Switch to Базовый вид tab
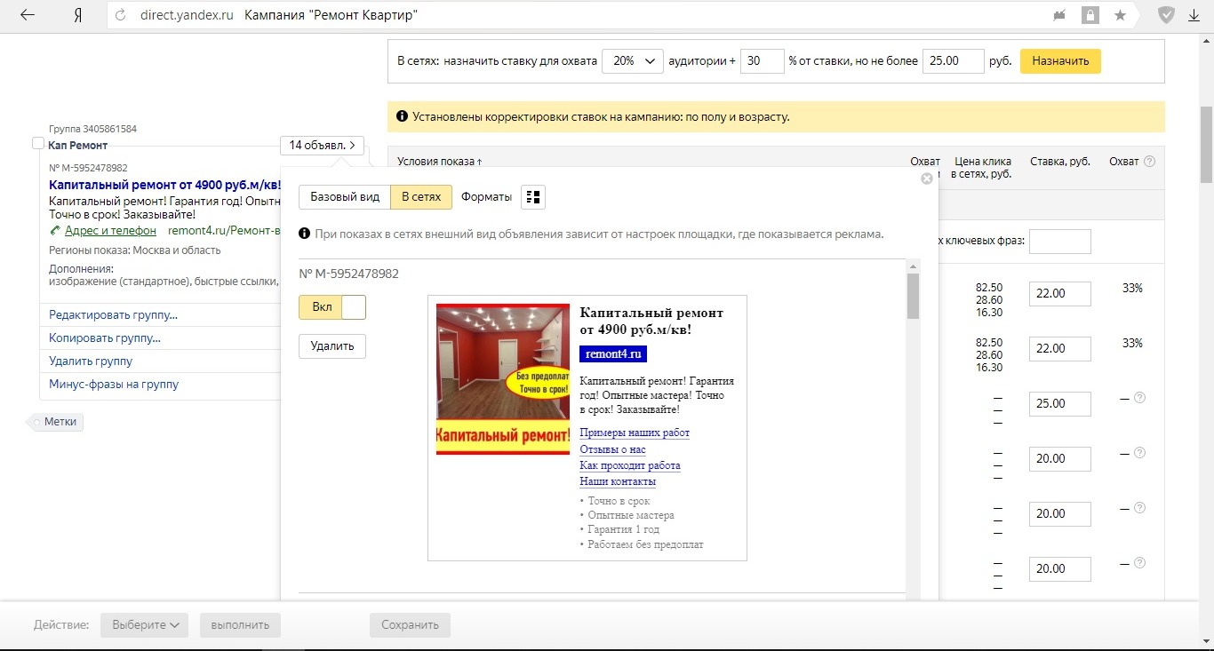Image resolution: width=1214 pixels, height=651 pixels. point(345,197)
